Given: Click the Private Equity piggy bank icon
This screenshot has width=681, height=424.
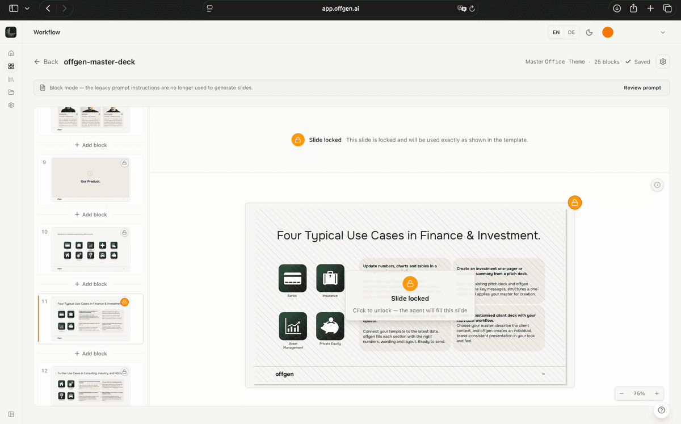Looking at the screenshot, I should [x=330, y=326].
